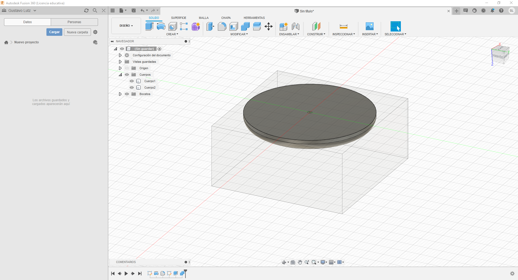The image size is (518, 280).
Task: Click the Select window tool icon
Action: click(x=395, y=26)
